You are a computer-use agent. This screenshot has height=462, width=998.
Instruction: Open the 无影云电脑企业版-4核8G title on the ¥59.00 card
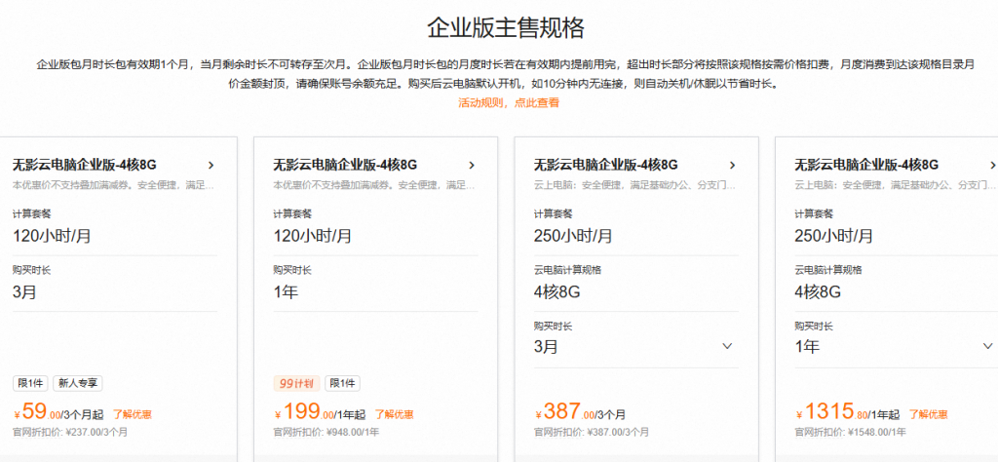pos(85,166)
